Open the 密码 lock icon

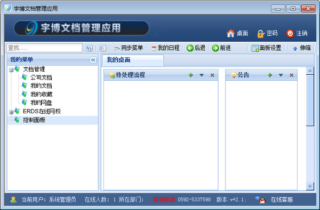click(x=261, y=34)
